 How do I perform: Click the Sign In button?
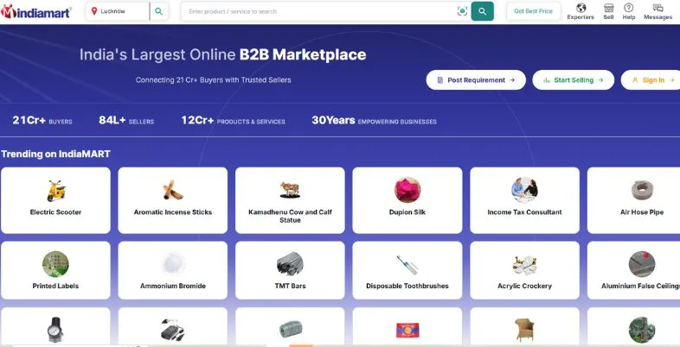pos(651,80)
